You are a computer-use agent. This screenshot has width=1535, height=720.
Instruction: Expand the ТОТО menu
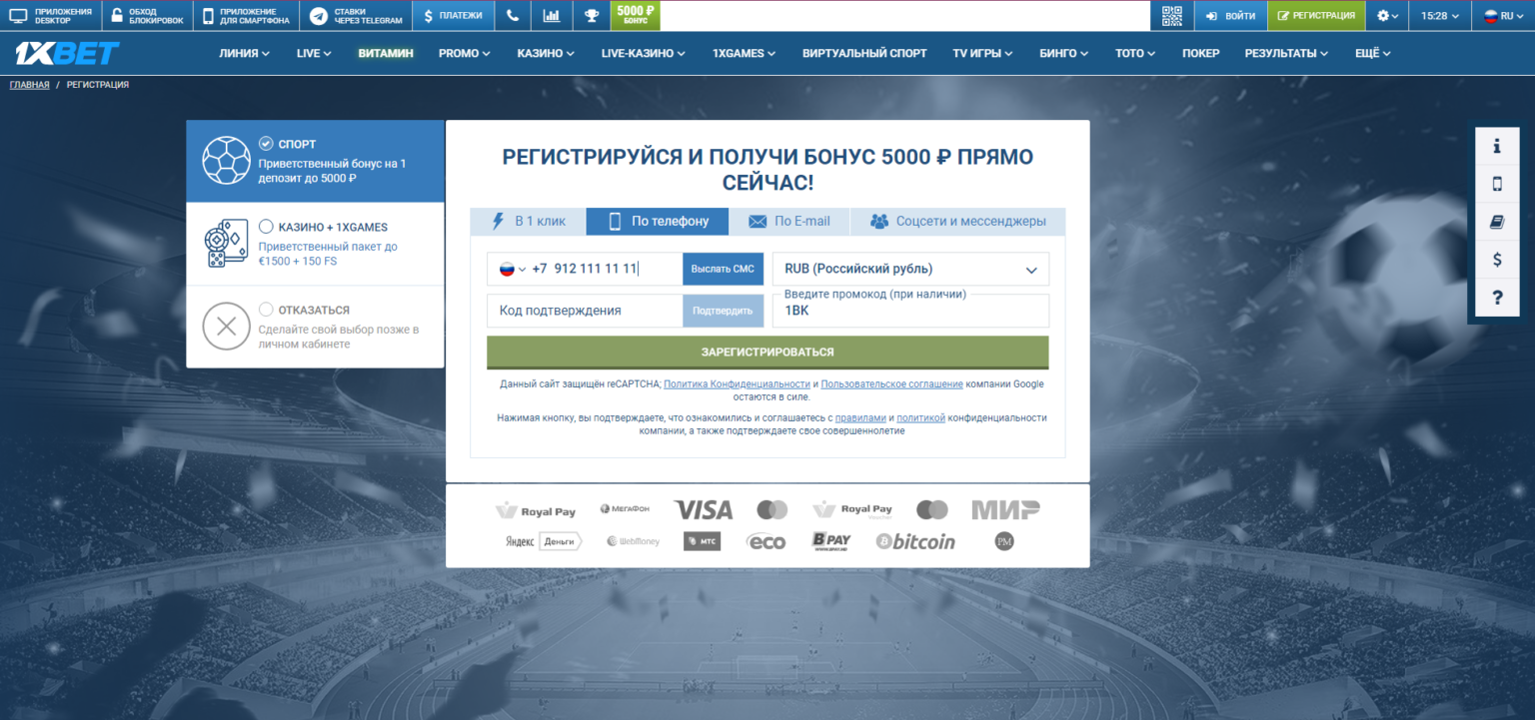click(1135, 53)
